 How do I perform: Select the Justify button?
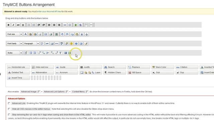[91, 67]
